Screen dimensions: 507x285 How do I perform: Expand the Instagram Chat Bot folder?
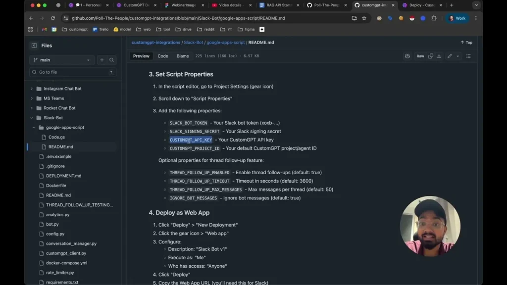32,89
